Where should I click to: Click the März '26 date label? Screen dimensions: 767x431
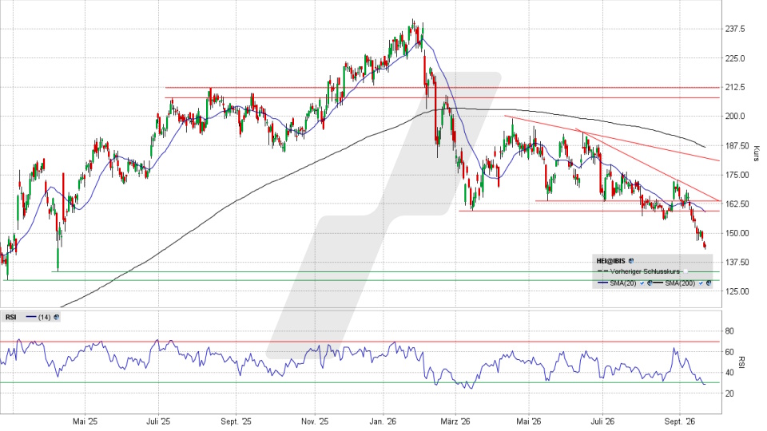[455, 421]
